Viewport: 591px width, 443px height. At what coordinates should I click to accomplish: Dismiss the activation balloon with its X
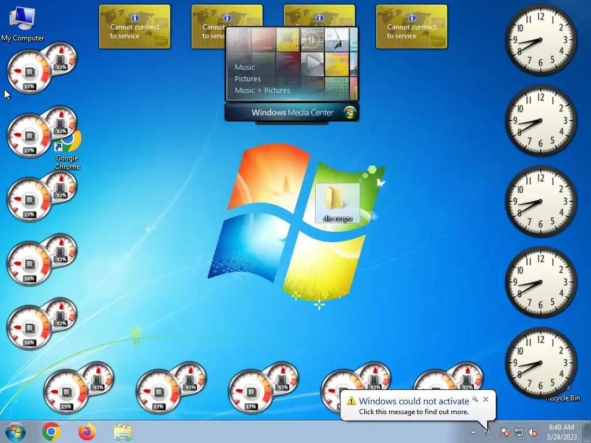coord(485,399)
